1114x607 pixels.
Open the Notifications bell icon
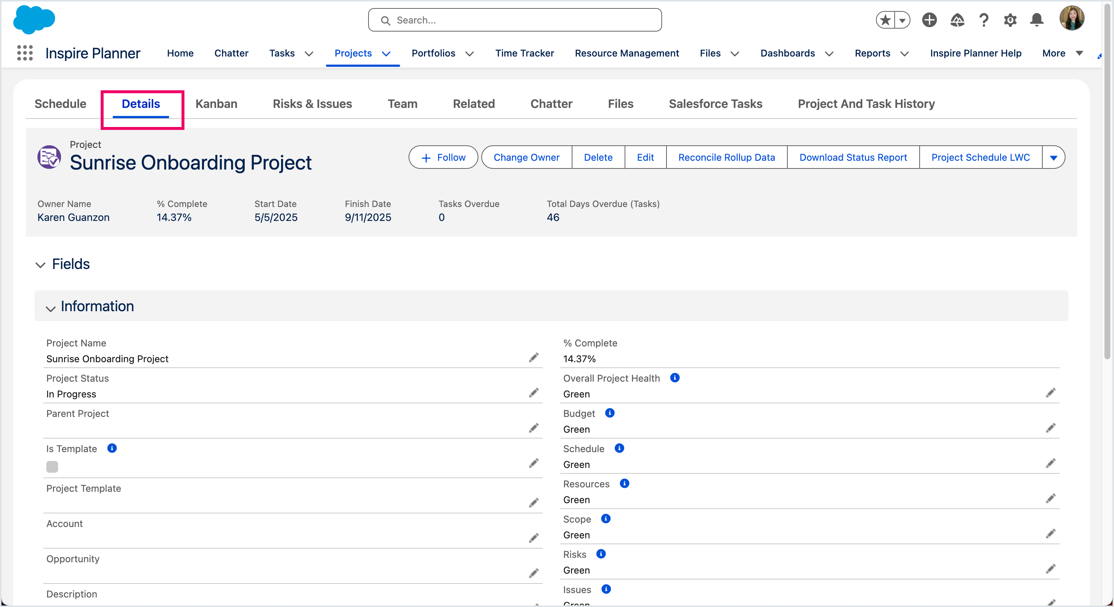1036,20
